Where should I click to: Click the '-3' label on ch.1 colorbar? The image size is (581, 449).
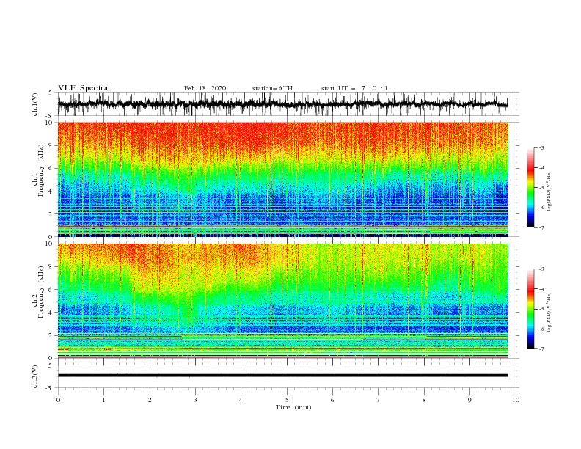(541, 147)
